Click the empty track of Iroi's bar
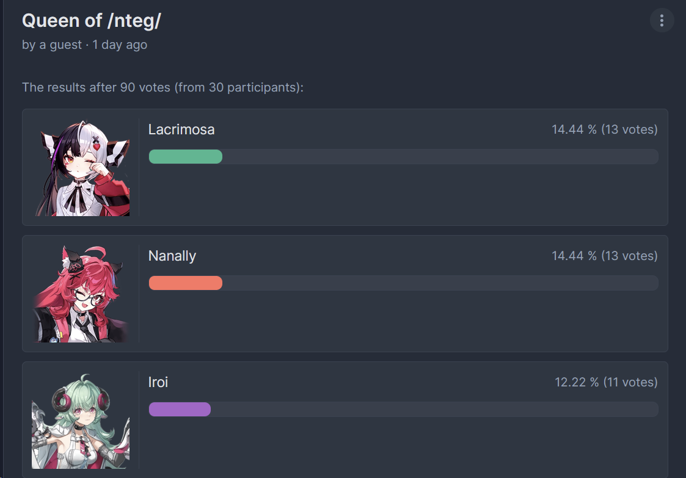 (434, 410)
